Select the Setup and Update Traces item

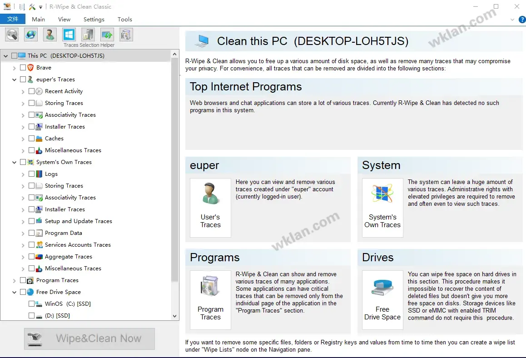click(79, 221)
